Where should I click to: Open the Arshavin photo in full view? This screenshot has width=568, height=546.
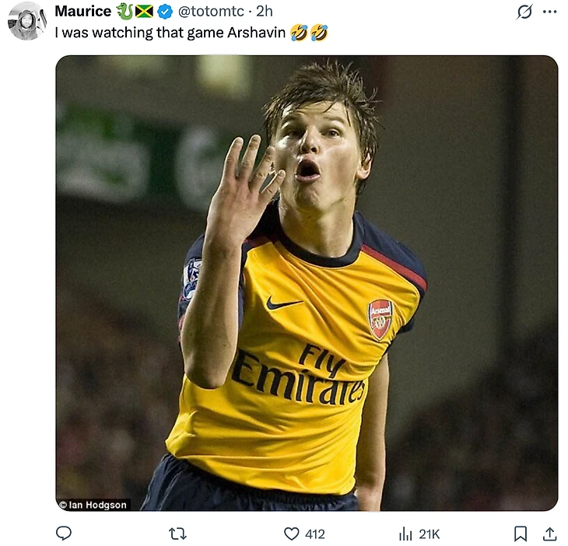(307, 283)
